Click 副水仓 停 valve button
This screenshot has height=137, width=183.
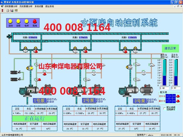[174, 101]
